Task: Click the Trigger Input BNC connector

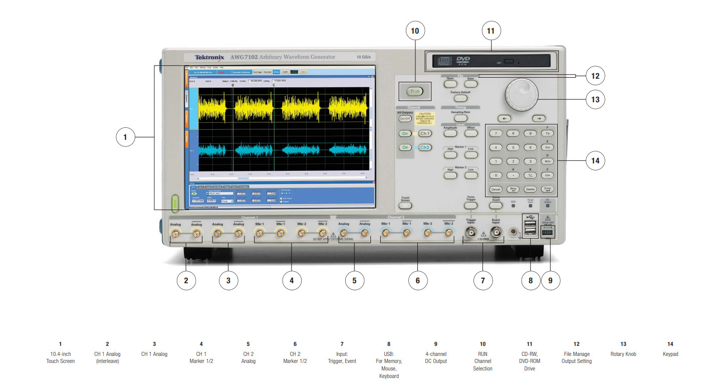Action: 470,232
